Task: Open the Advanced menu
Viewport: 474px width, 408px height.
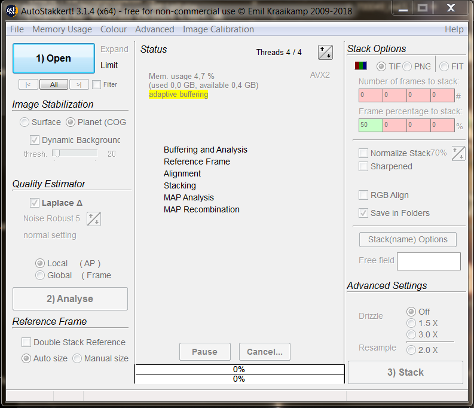Action: tap(154, 29)
